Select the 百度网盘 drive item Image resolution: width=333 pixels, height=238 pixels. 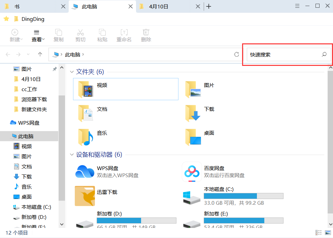pos(213,172)
